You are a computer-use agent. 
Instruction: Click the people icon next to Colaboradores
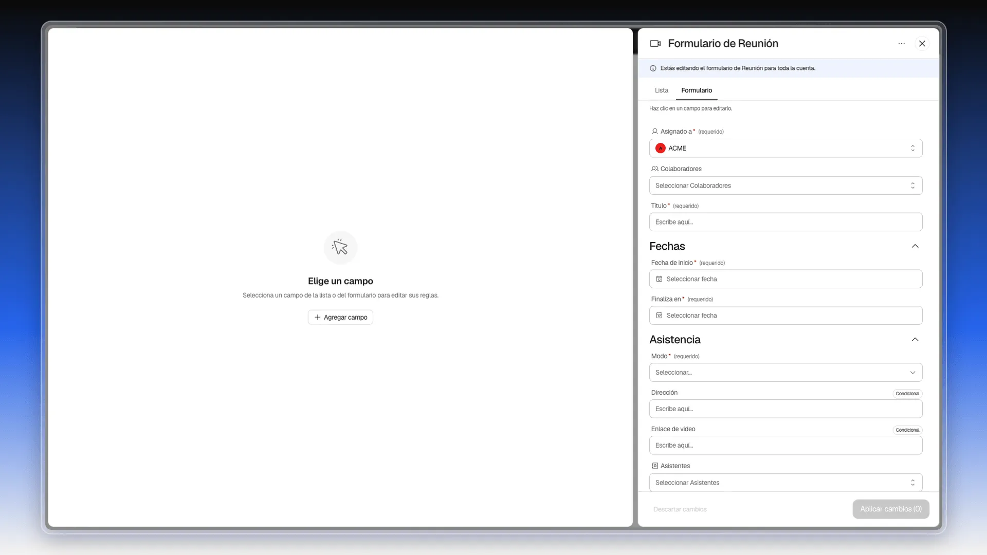(654, 169)
